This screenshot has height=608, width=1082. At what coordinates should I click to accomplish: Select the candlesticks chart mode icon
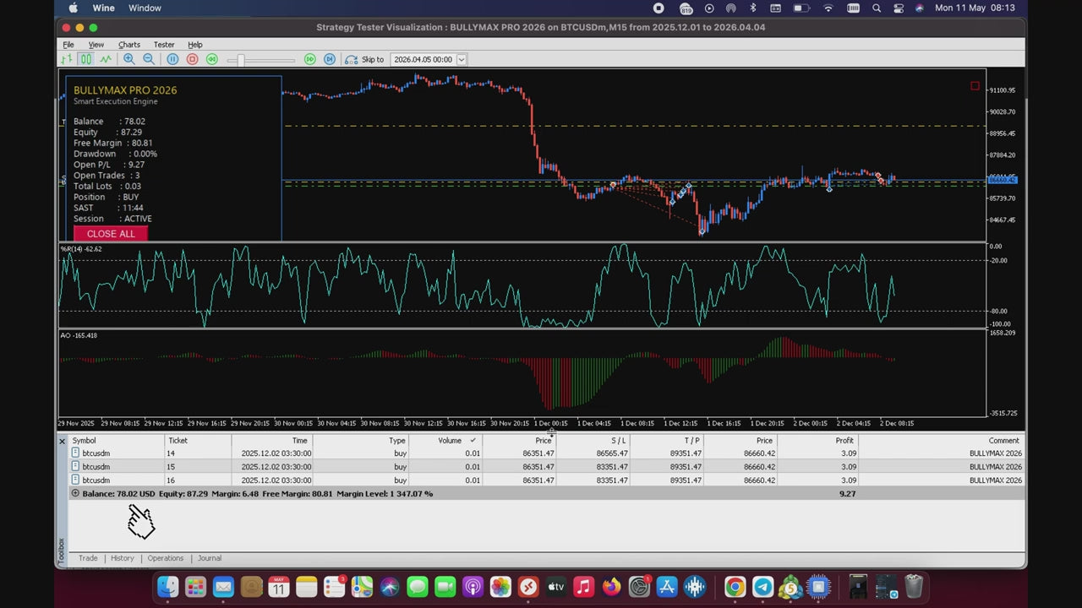[86, 59]
